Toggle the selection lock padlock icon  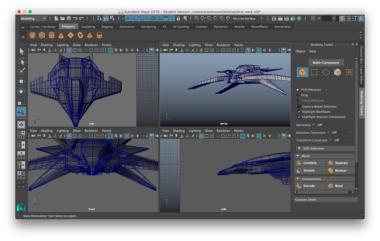[178, 18]
